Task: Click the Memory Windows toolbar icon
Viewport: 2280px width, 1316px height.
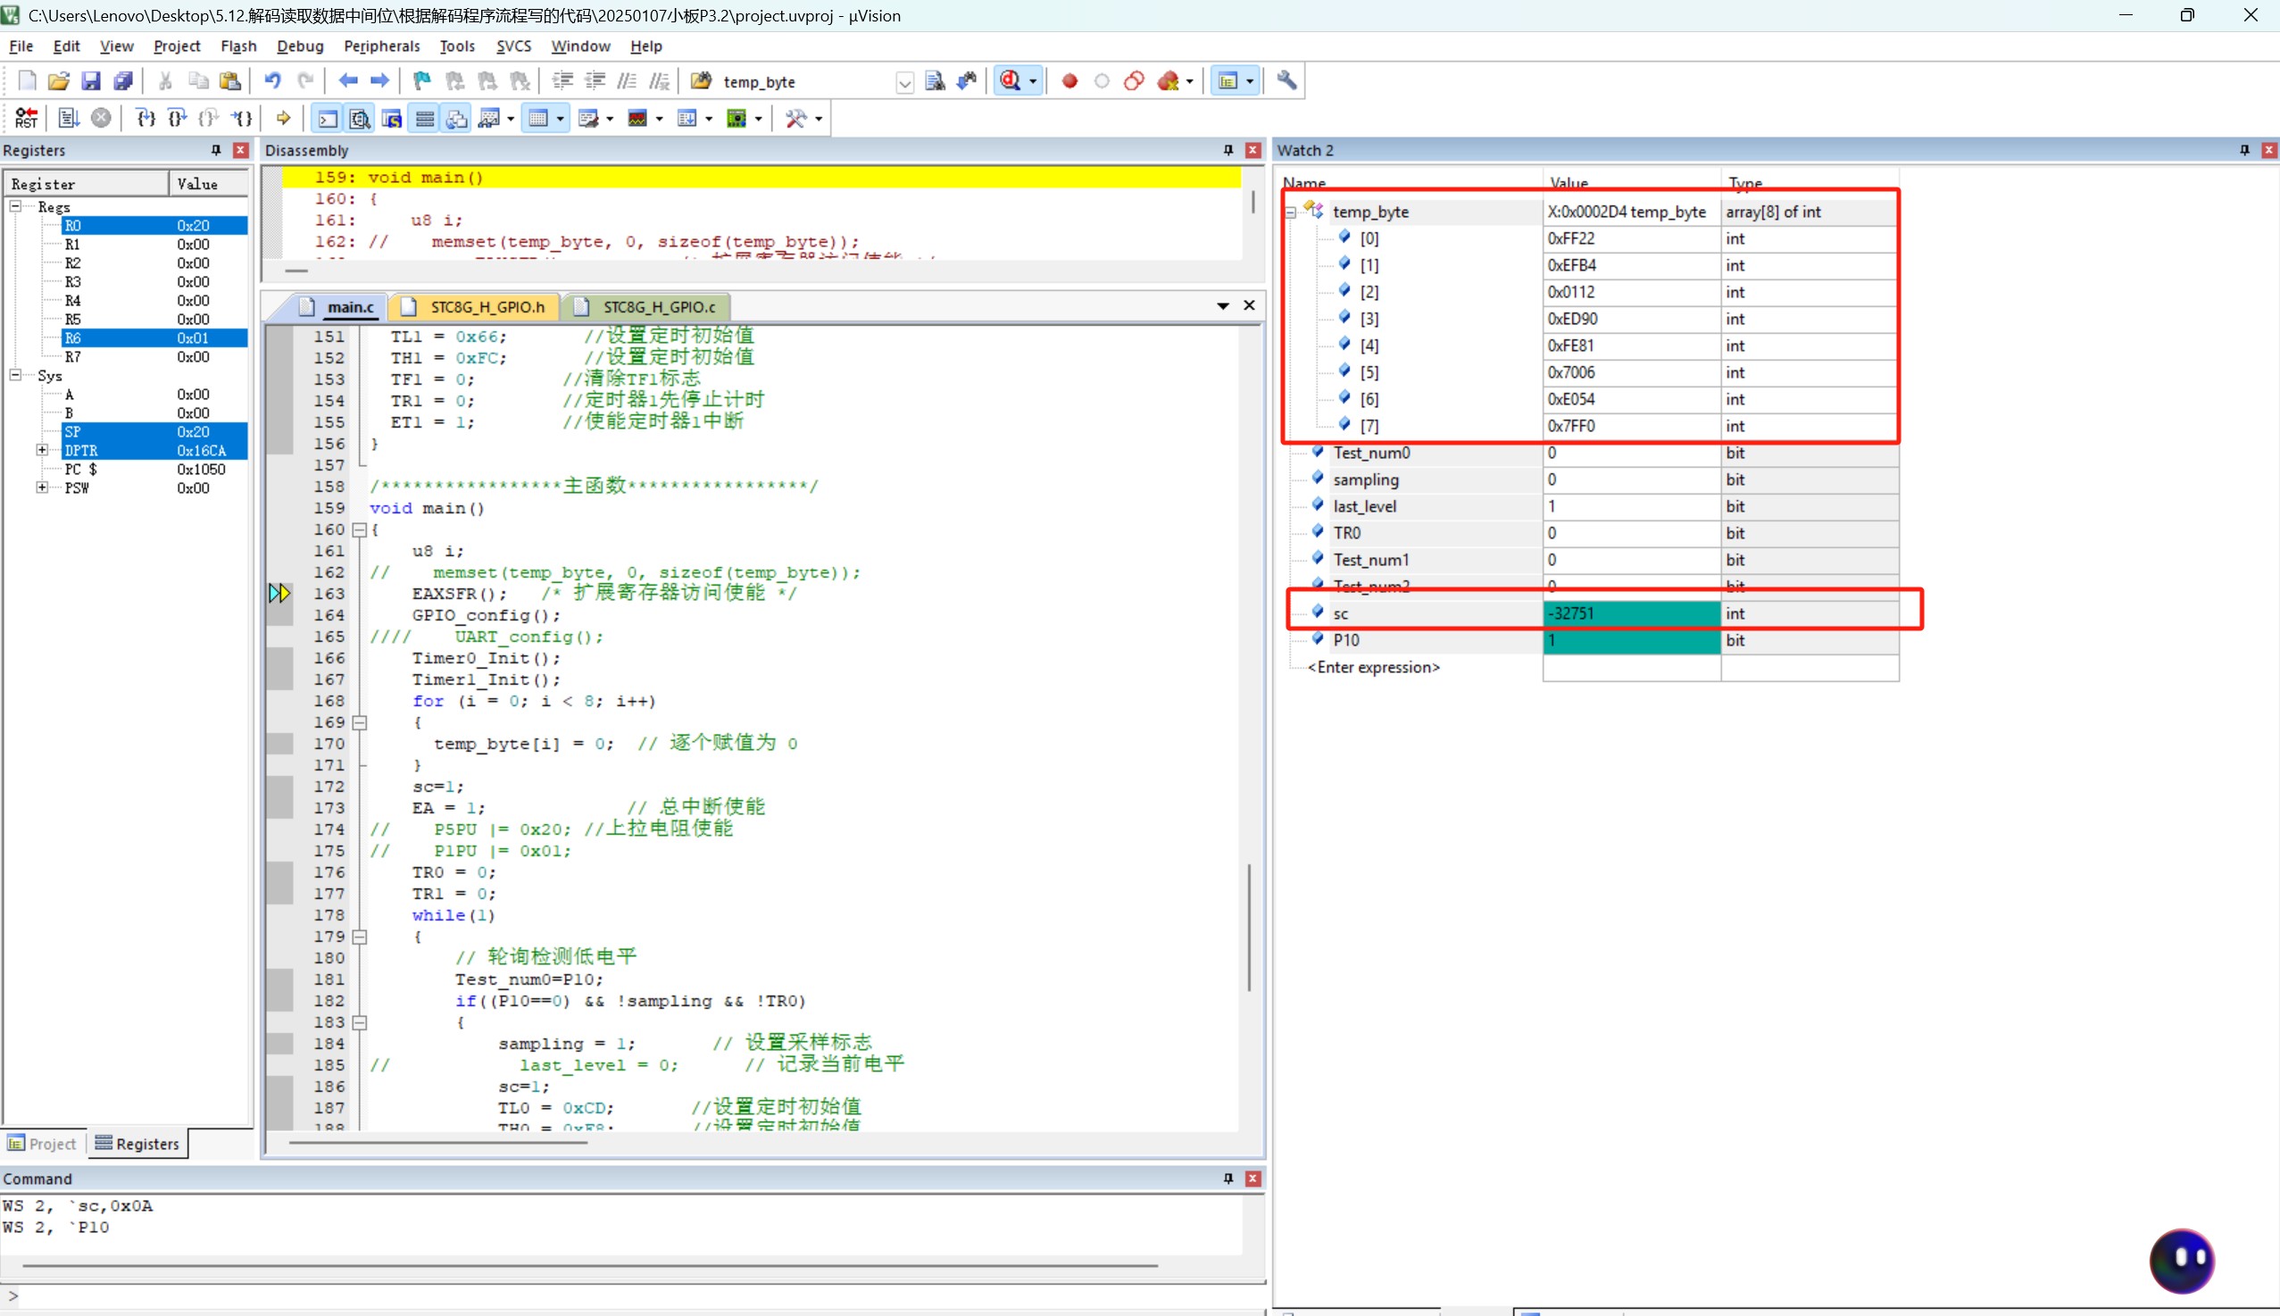Action: [538, 119]
